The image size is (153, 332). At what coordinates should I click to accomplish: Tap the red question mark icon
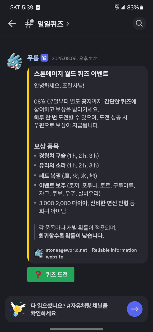[38, 275]
